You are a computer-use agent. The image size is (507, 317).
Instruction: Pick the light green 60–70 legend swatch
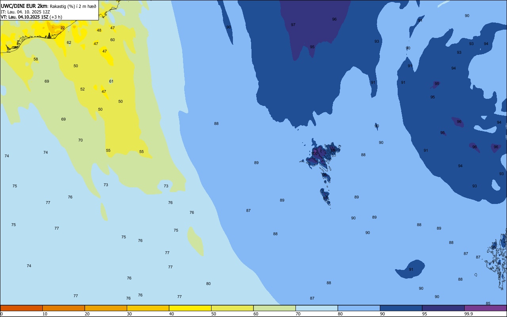[274, 308]
